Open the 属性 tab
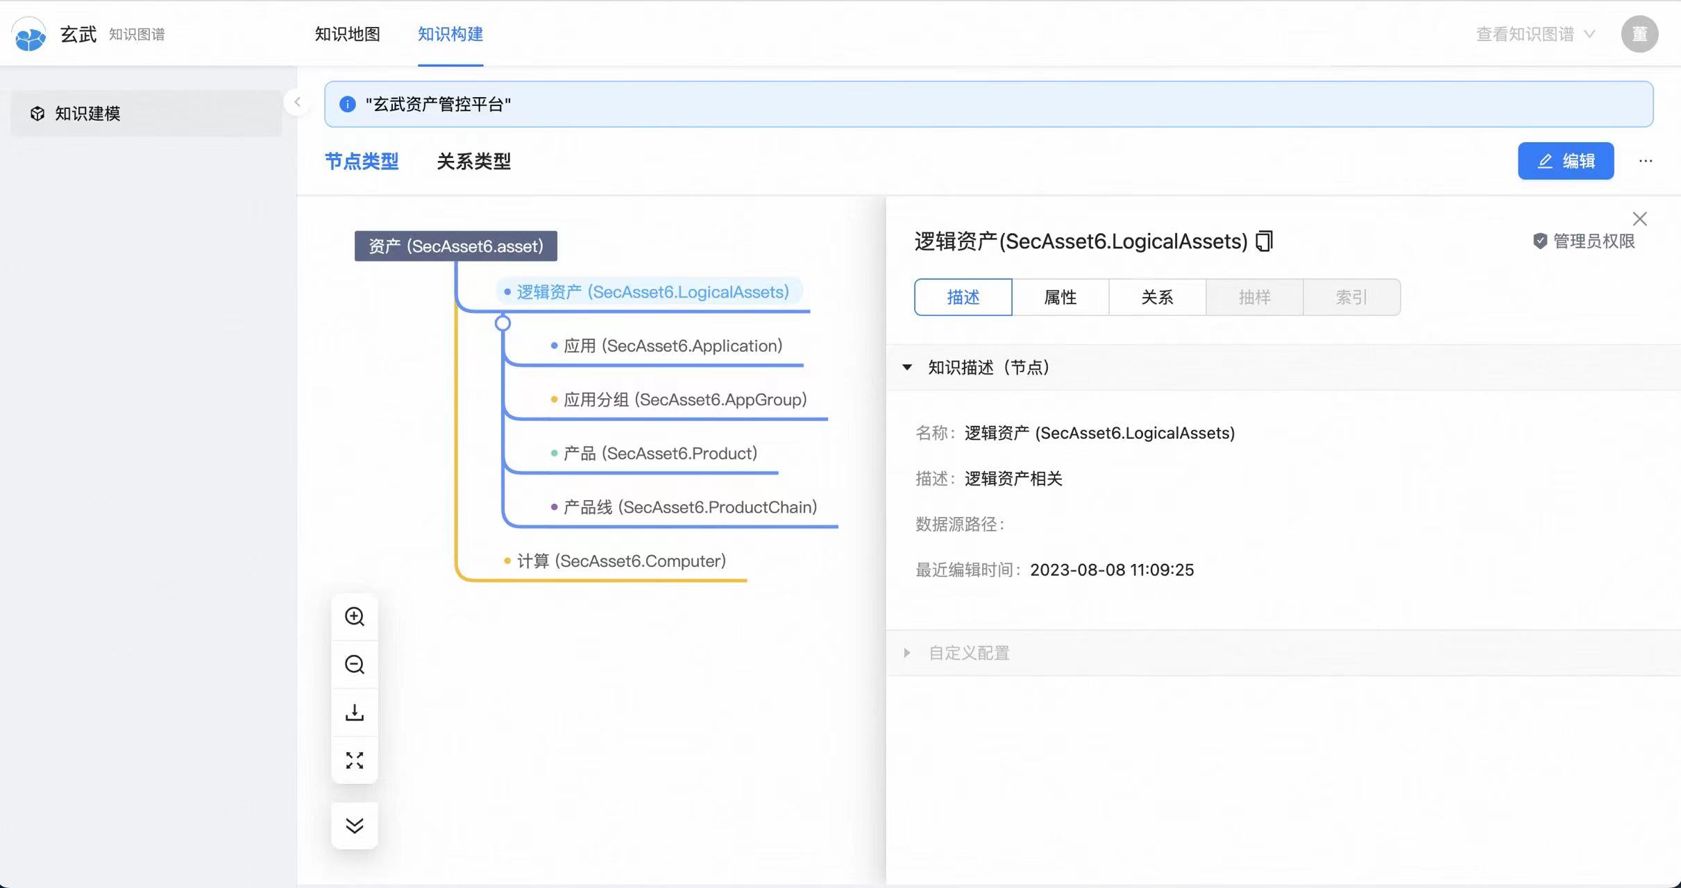1681x888 pixels. click(x=1061, y=298)
